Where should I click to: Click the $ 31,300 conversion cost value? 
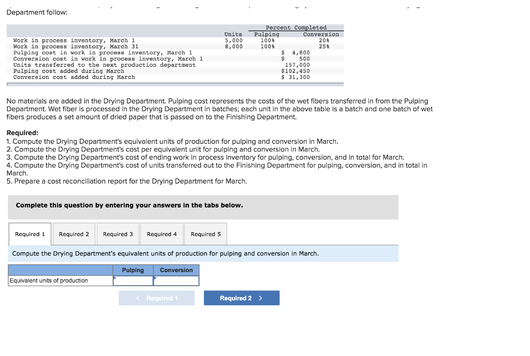(x=296, y=77)
